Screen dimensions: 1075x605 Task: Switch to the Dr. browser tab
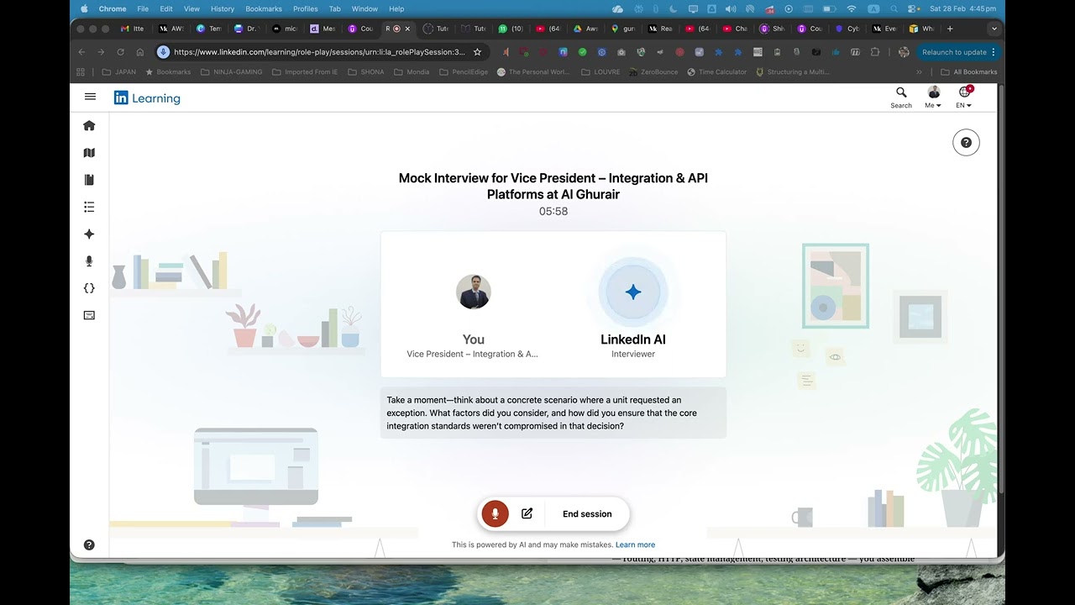246,29
